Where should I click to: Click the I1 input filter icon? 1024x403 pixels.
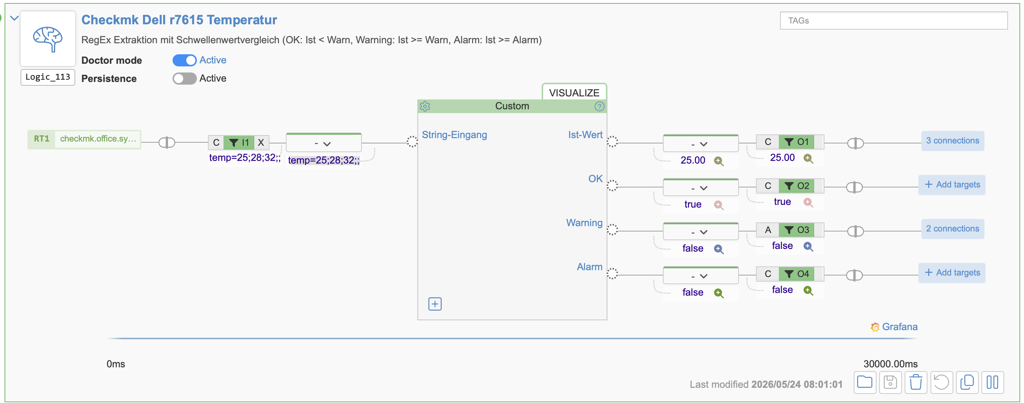coord(239,142)
